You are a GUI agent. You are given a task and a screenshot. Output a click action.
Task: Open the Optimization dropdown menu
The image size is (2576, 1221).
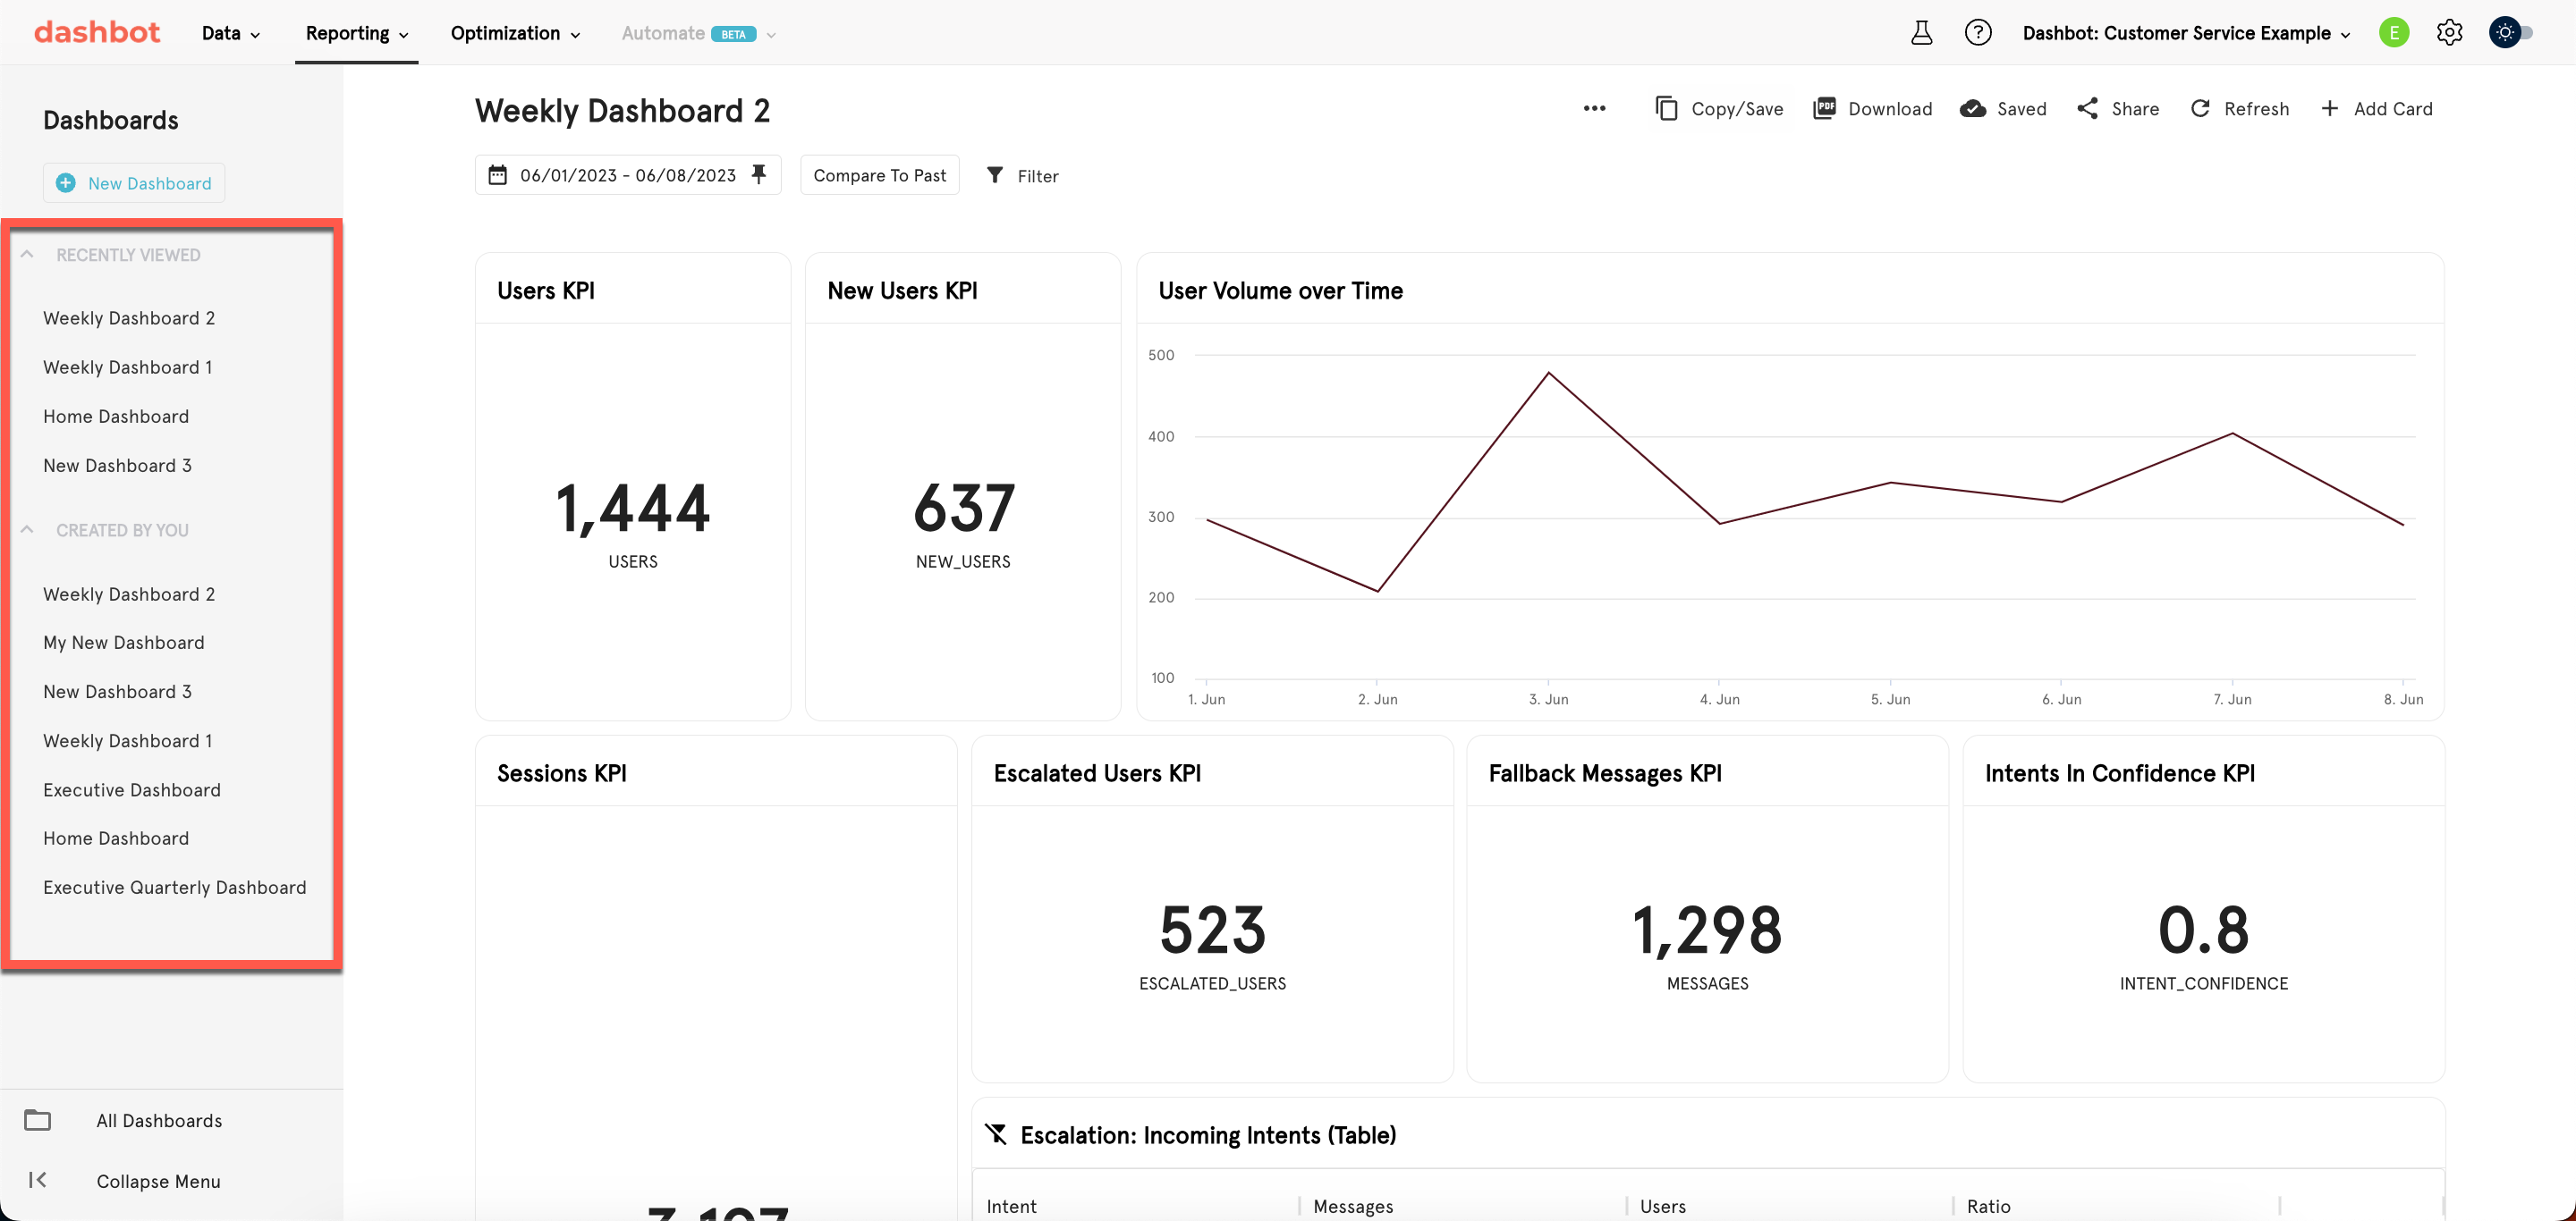(515, 33)
